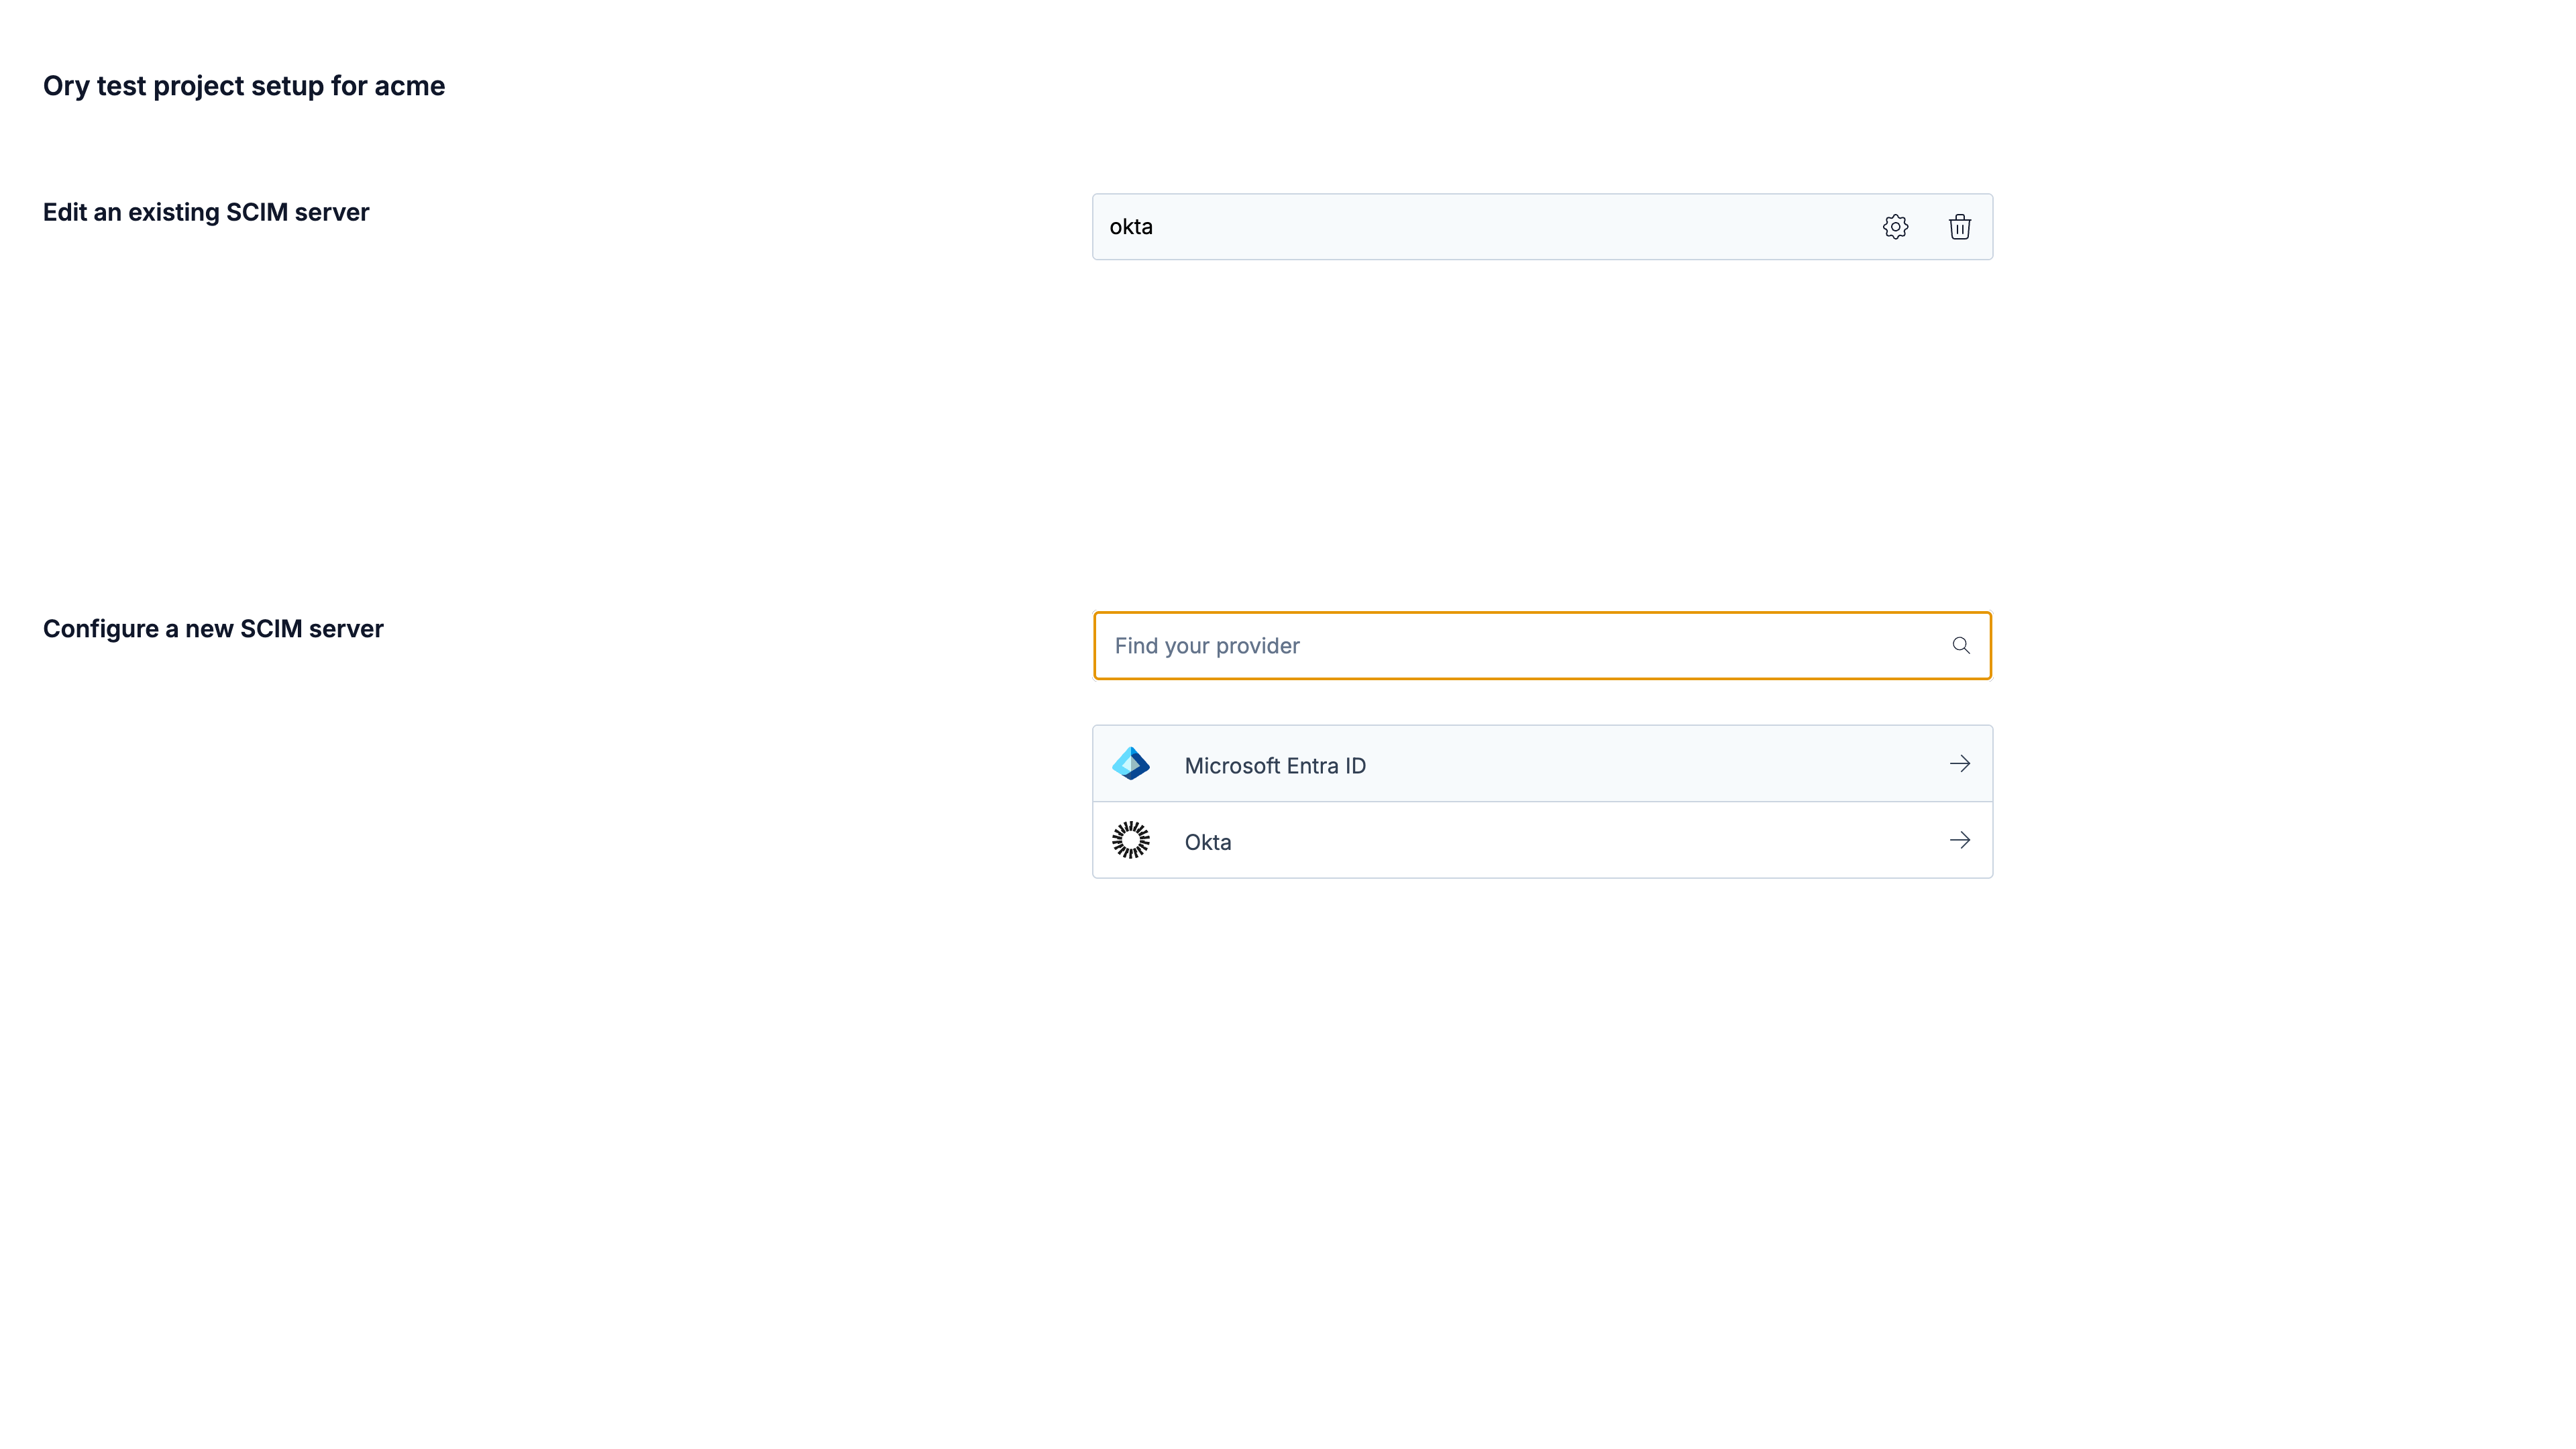The image size is (2576, 1449).
Task: Click the arrow next to Okta
Action: click(x=1960, y=840)
